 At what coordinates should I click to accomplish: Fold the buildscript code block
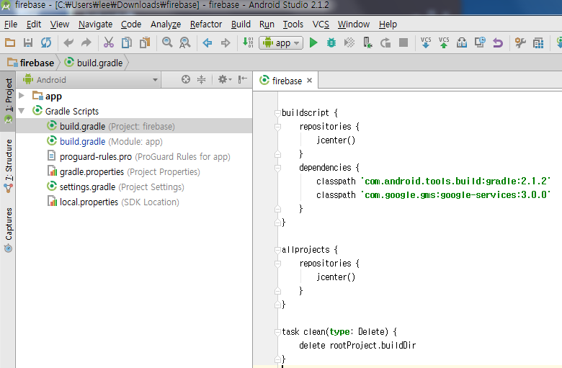tap(277, 113)
